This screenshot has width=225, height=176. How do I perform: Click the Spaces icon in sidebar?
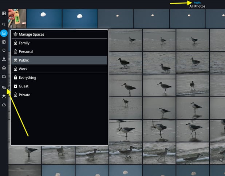(x=4, y=87)
